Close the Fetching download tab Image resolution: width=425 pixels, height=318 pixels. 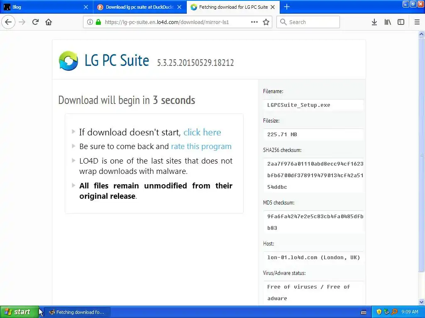[x=273, y=7]
